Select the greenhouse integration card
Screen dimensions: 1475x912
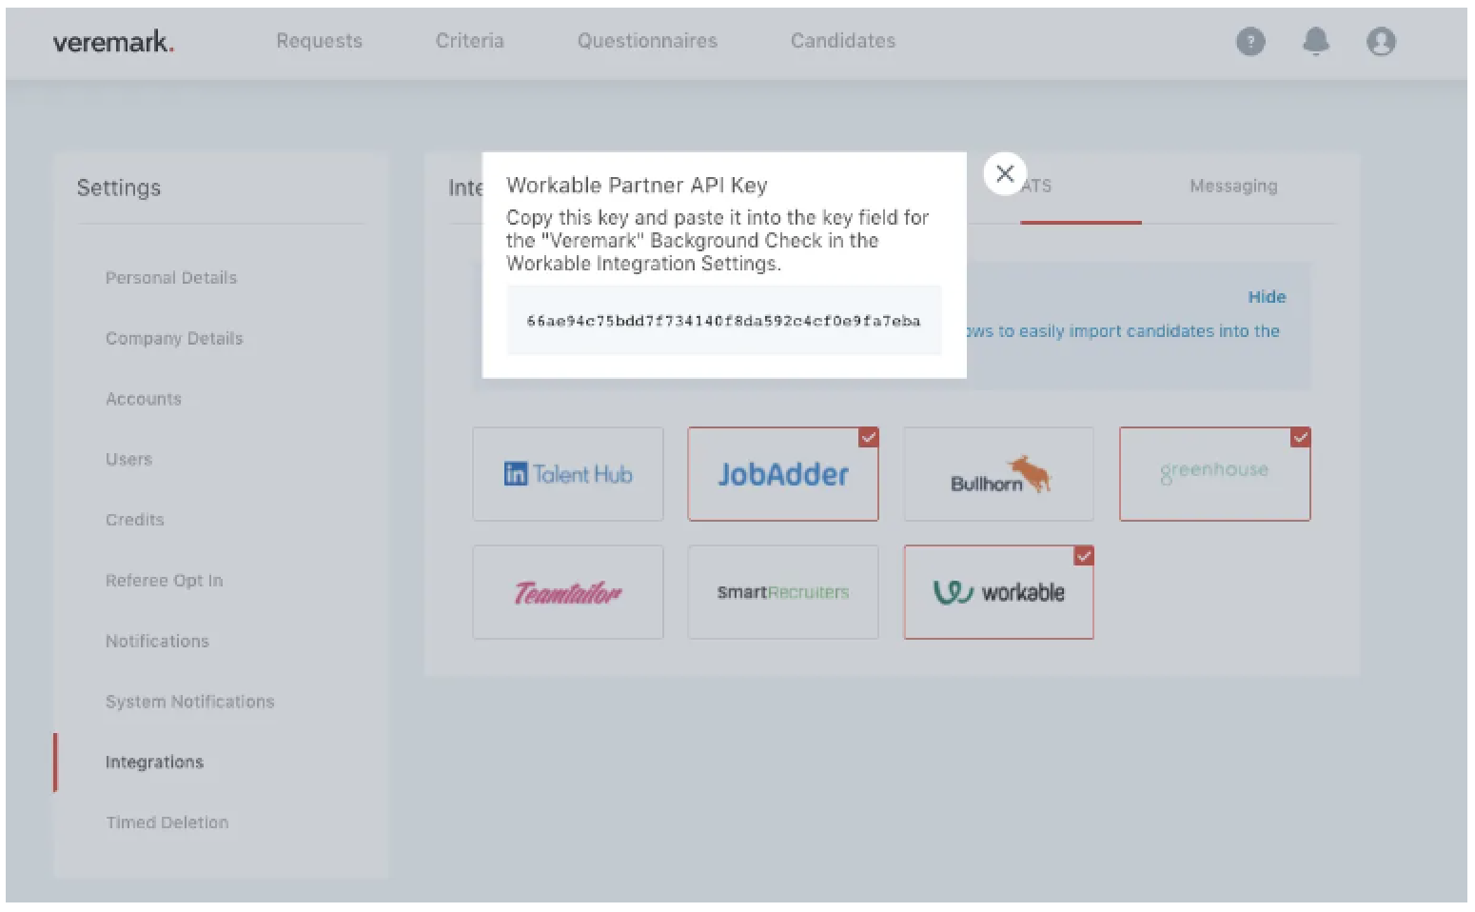click(x=1215, y=474)
